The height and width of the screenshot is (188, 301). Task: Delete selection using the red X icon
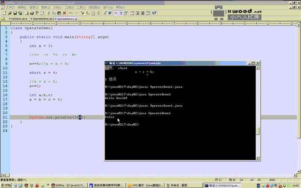64,13
